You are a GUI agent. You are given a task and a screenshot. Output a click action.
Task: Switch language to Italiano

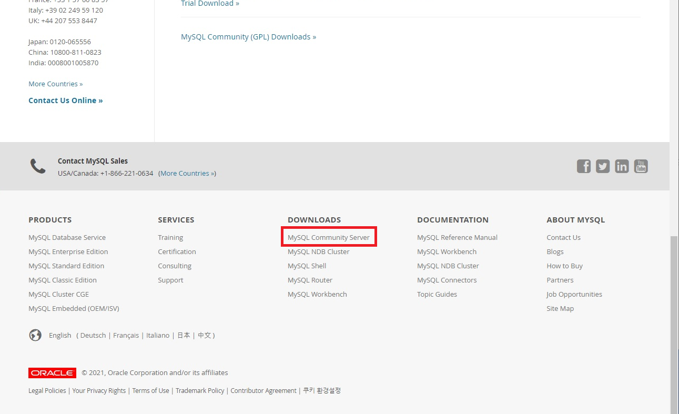click(158, 336)
